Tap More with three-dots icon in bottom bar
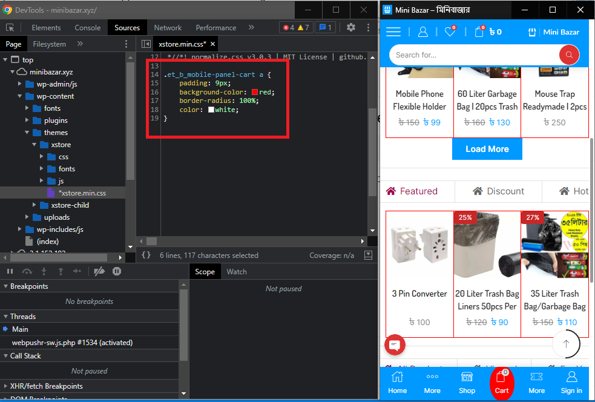This screenshot has width=595, height=402. pos(432,383)
